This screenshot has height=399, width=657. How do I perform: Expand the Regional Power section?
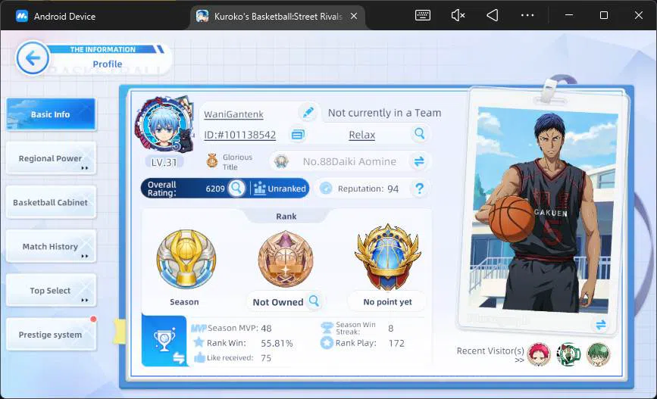point(51,158)
